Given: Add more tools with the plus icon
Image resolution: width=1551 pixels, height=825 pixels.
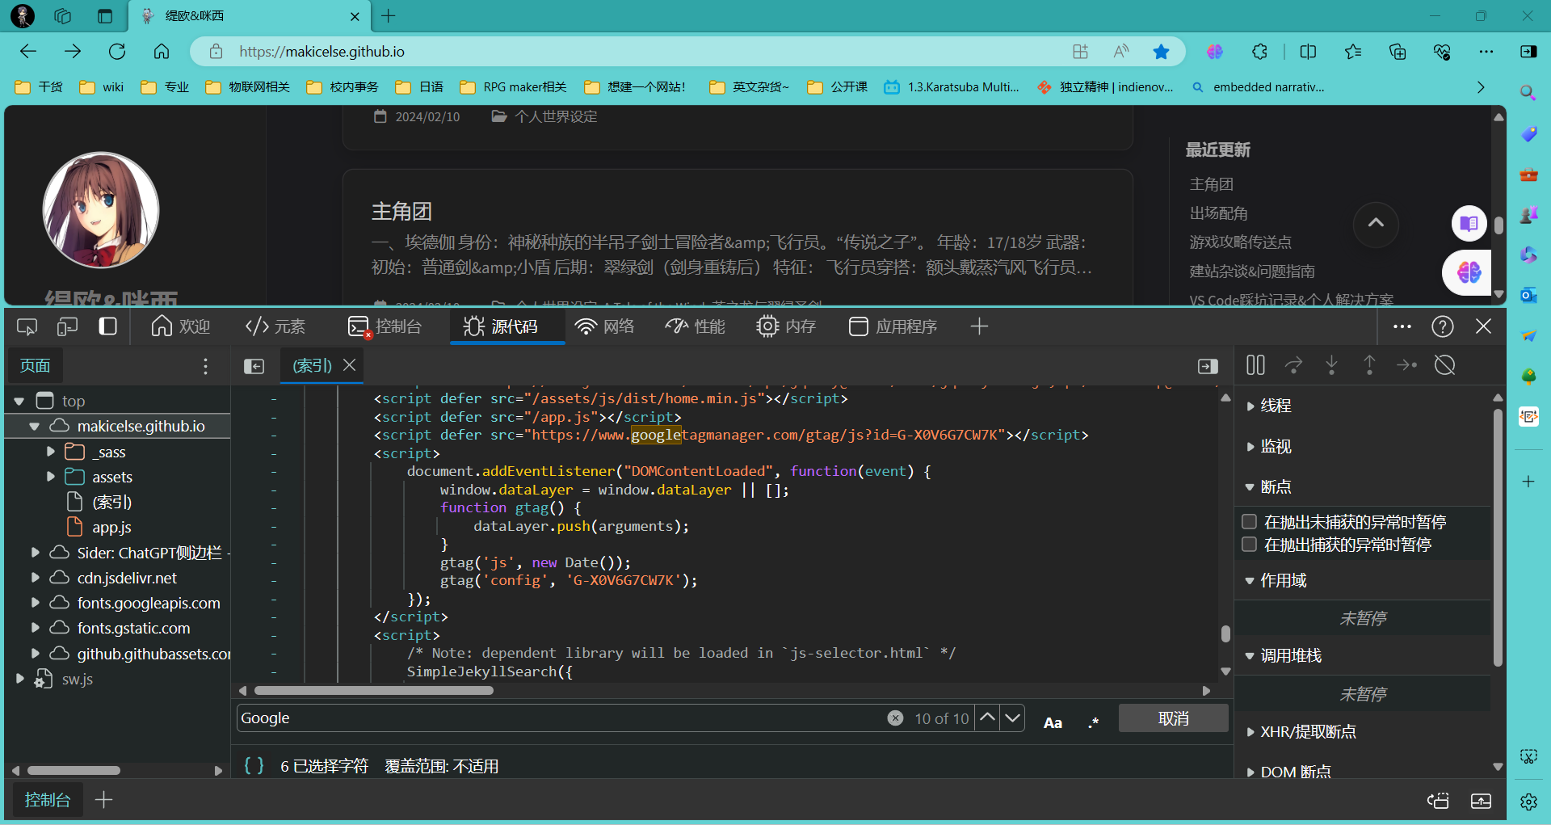Looking at the screenshot, I should (979, 326).
